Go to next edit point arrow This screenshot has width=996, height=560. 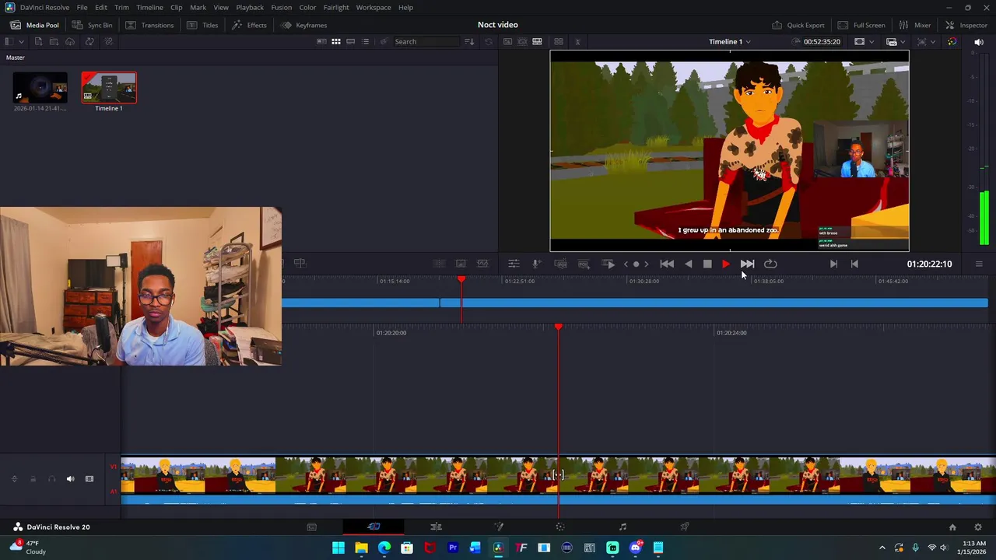point(646,264)
